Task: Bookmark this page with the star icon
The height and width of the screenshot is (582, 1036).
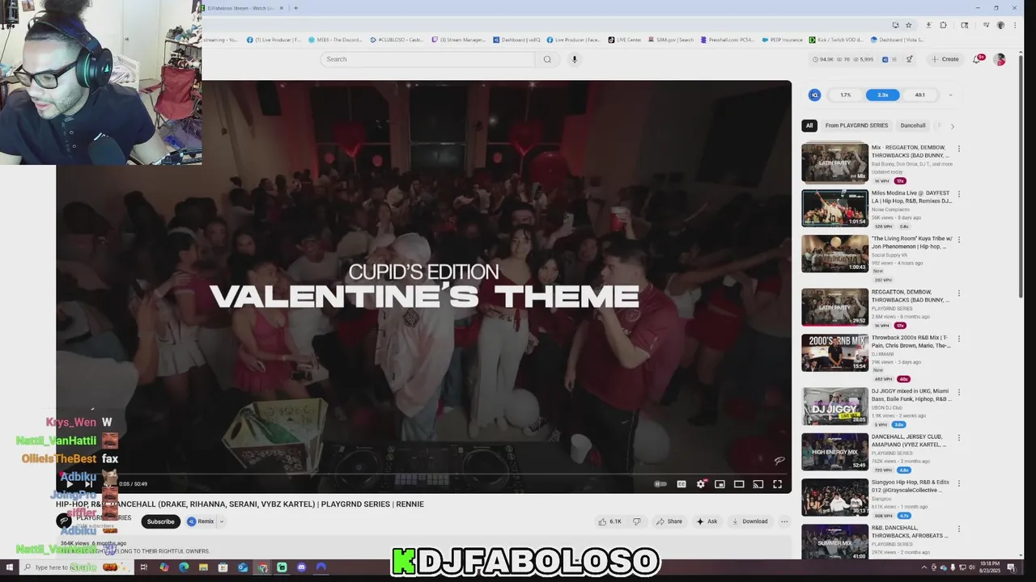Action: tap(909, 25)
